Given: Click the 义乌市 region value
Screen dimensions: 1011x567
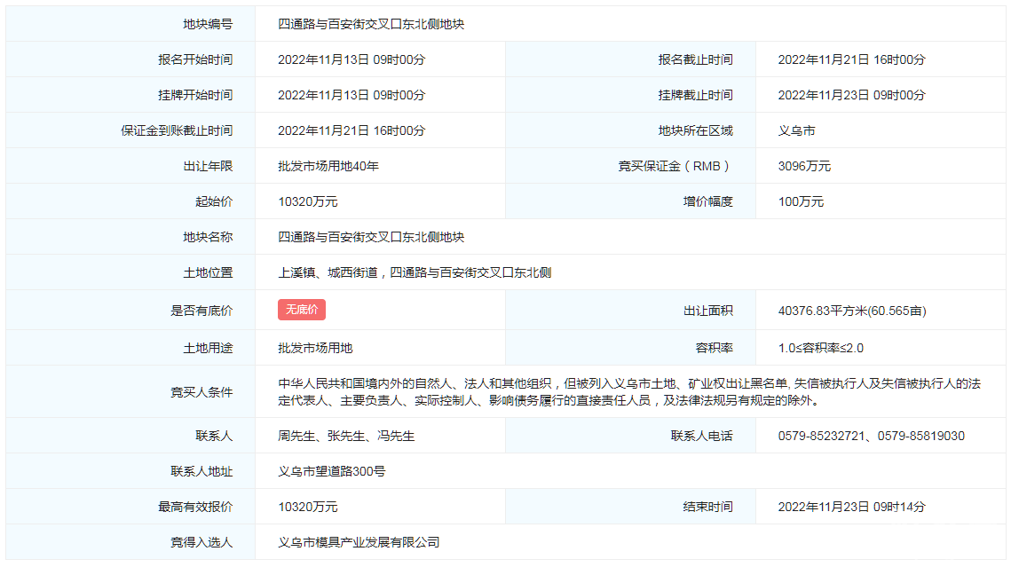Looking at the screenshot, I should pyautogui.click(x=796, y=130).
